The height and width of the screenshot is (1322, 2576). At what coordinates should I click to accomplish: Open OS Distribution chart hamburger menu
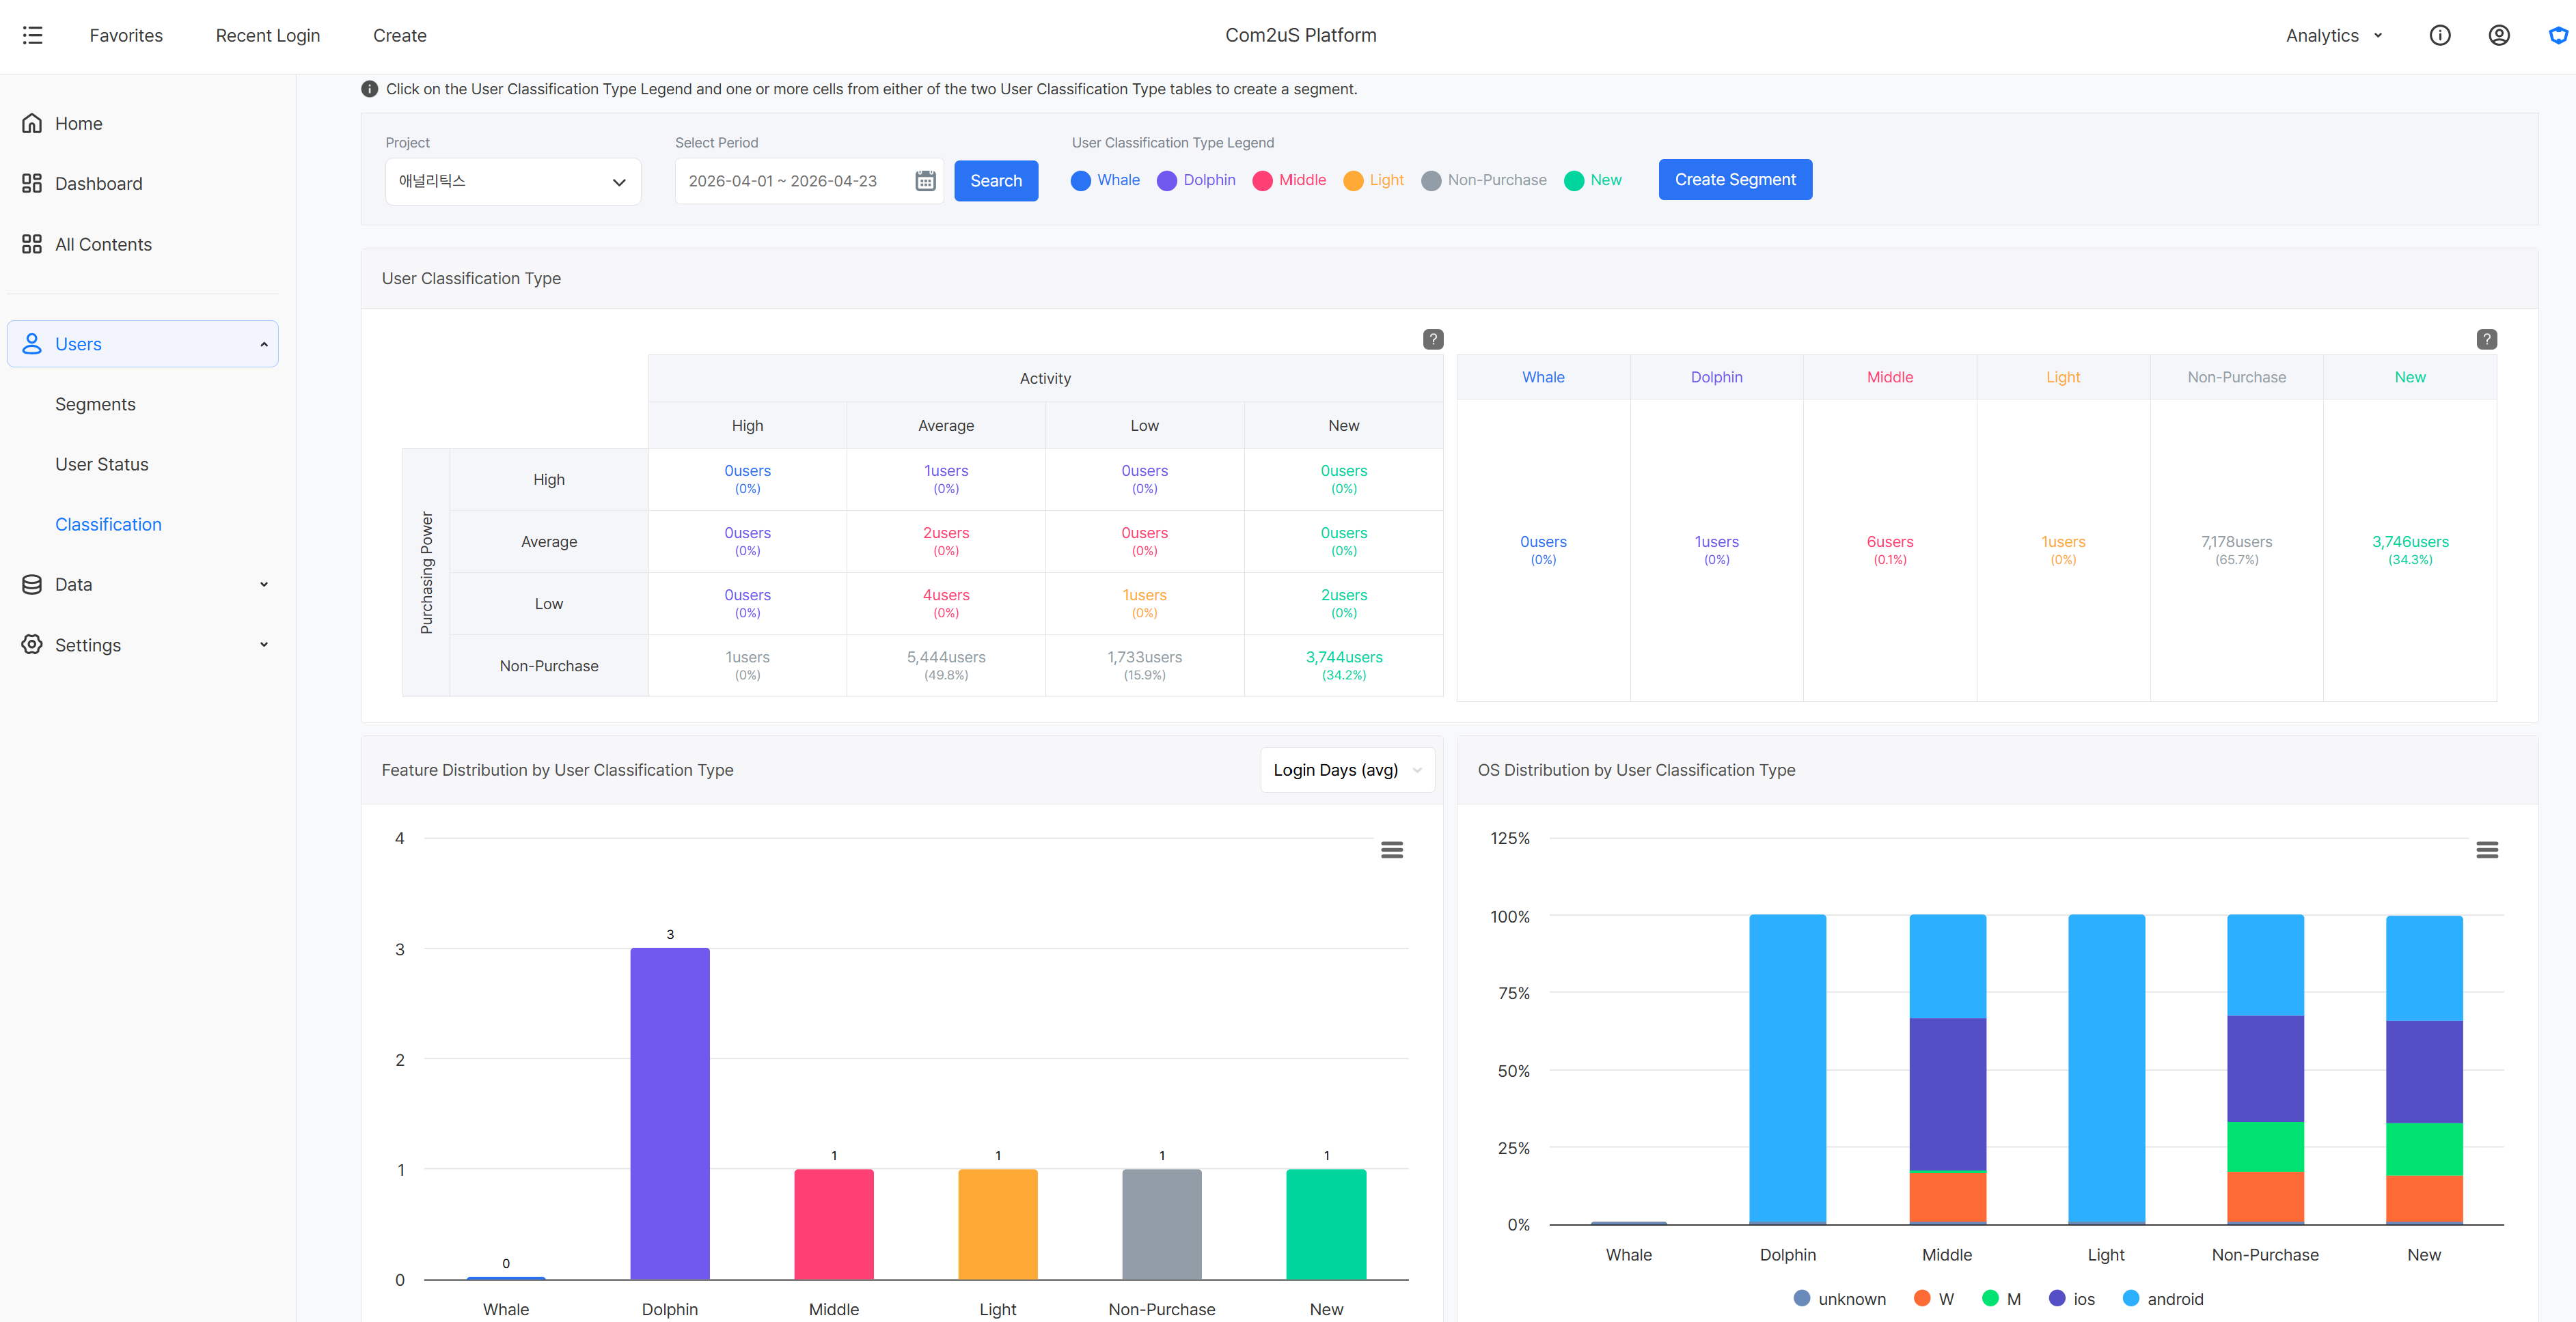(x=2487, y=850)
